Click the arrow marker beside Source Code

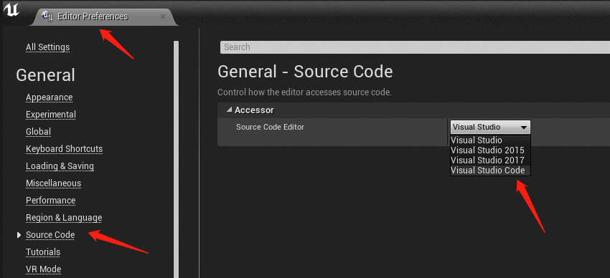coord(19,235)
